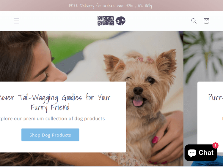
Task: Click the Chat label text in widget
Action: (206, 153)
